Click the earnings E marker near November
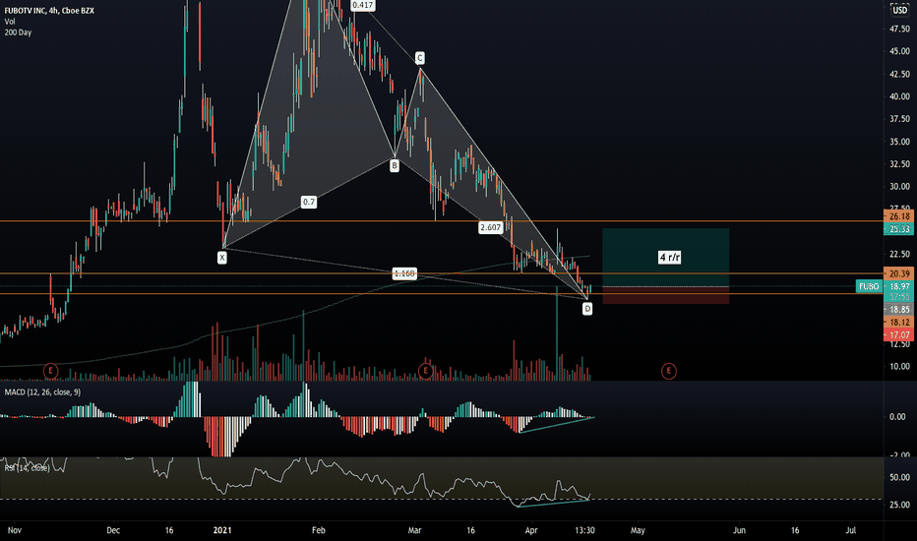The height and width of the screenshot is (541, 917). (x=51, y=371)
